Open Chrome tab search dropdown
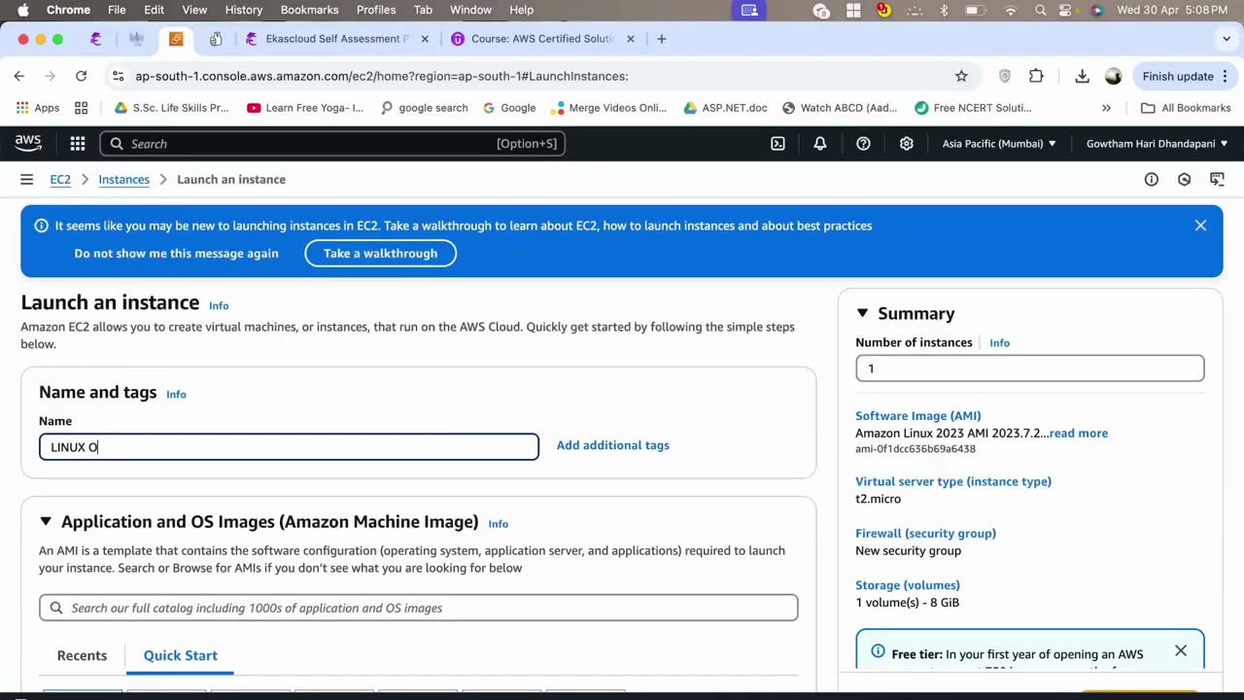The height and width of the screenshot is (700, 1244). [x=1227, y=39]
